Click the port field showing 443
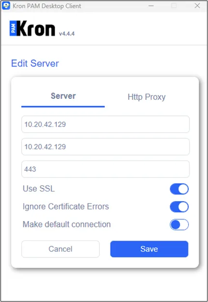This screenshot has width=208, height=302. tap(105, 169)
